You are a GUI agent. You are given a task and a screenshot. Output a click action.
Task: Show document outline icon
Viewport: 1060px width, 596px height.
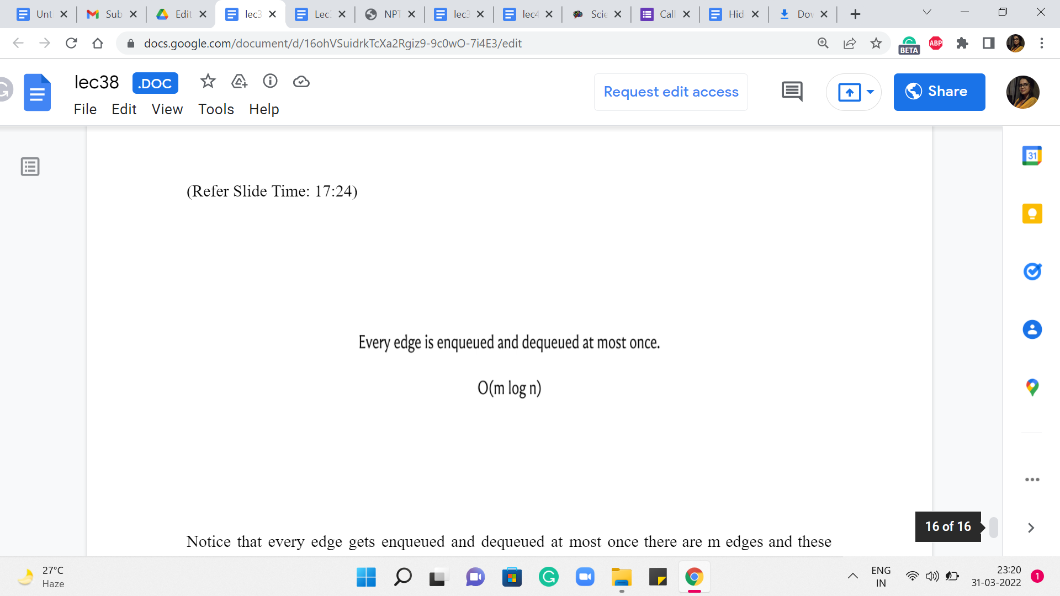(30, 166)
